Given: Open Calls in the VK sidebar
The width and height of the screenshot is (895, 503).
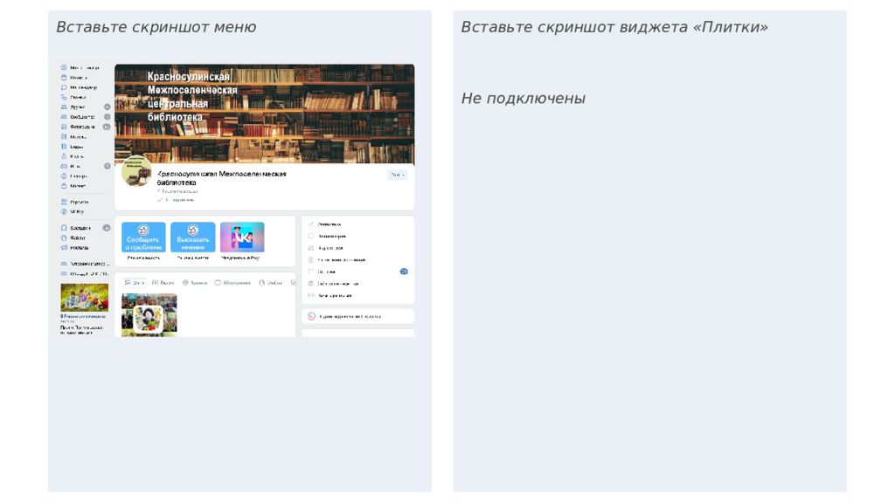Looking at the screenshot, I should tap(73, 97).
